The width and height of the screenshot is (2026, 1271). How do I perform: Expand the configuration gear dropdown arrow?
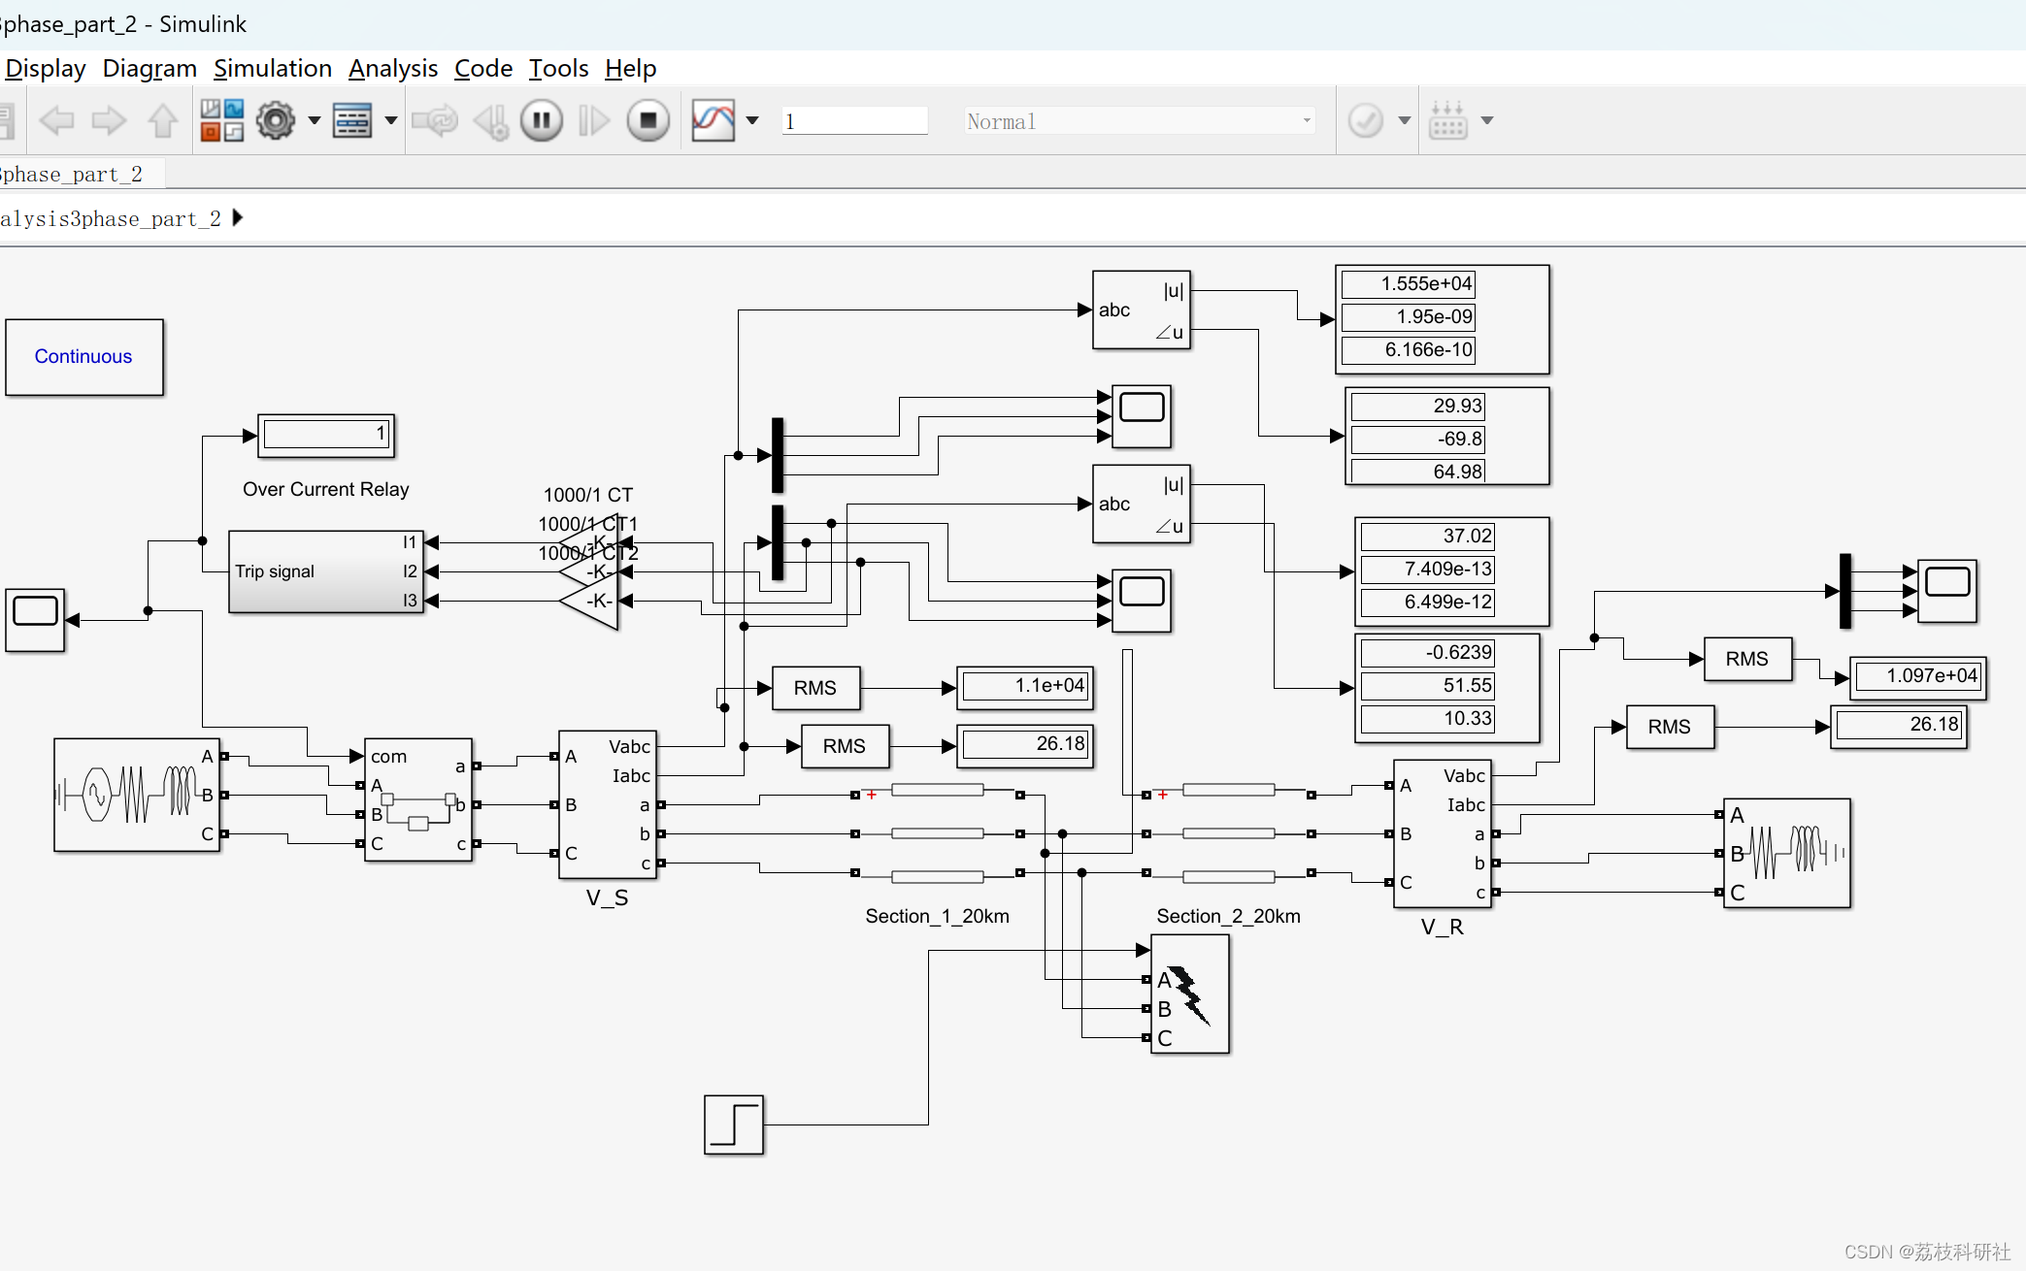(x=314, y=121)
